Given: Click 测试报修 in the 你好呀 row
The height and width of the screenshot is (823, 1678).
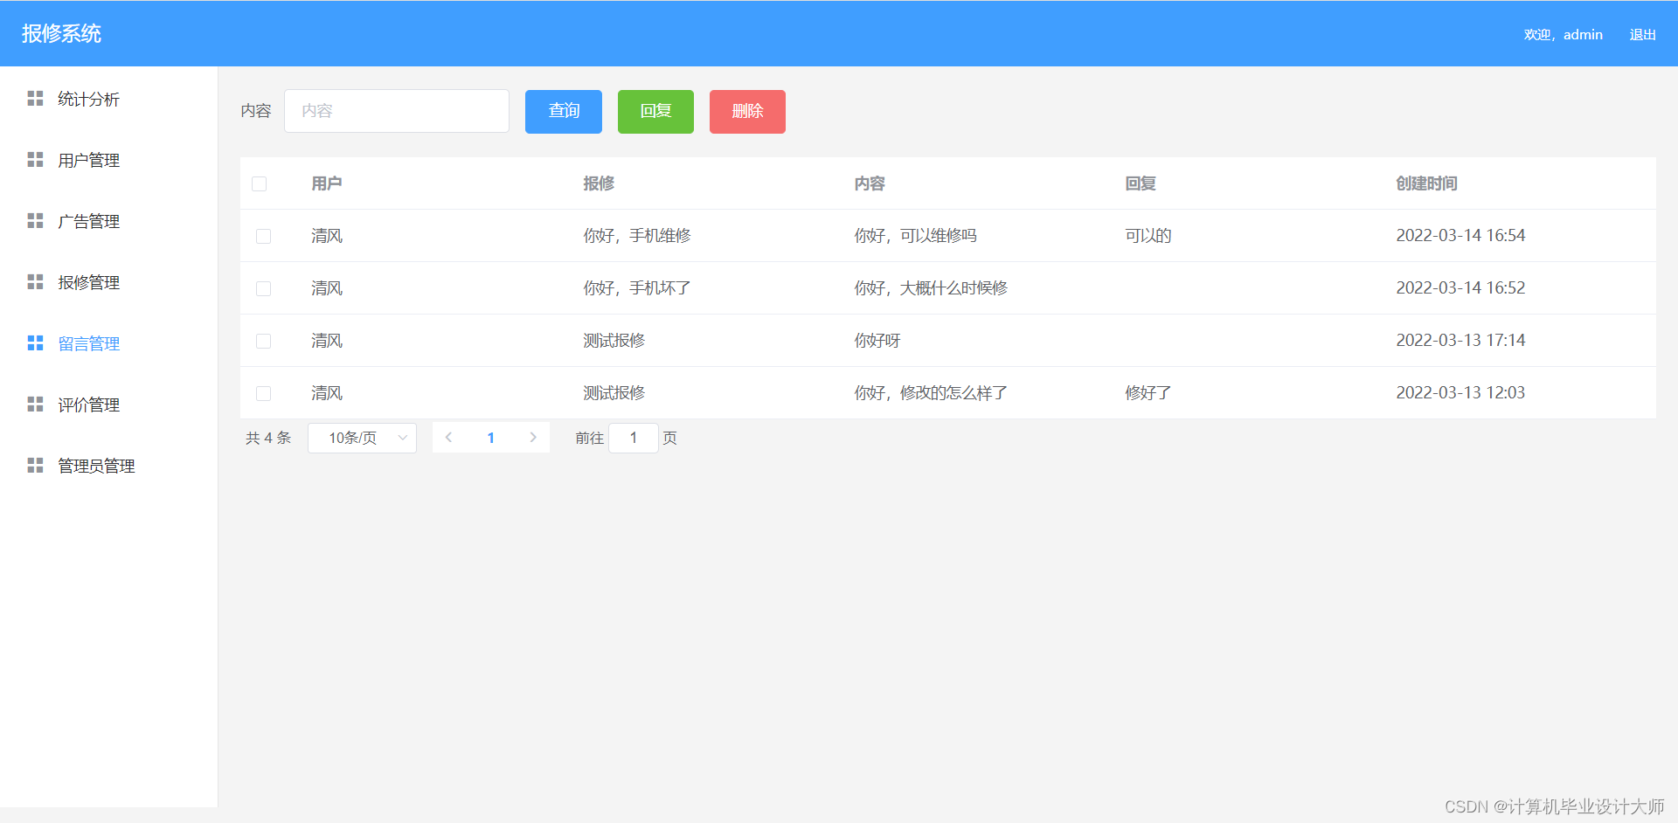Looking at the screenshot, I should pos(614,341).
